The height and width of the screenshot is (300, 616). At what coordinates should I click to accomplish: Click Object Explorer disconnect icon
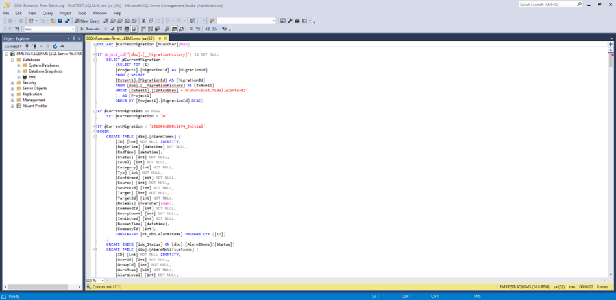pos(34,46)
